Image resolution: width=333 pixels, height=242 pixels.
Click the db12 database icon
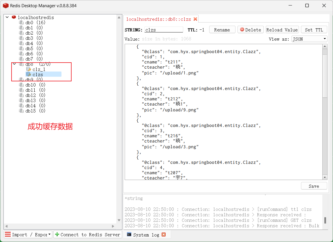click(21, 95)
